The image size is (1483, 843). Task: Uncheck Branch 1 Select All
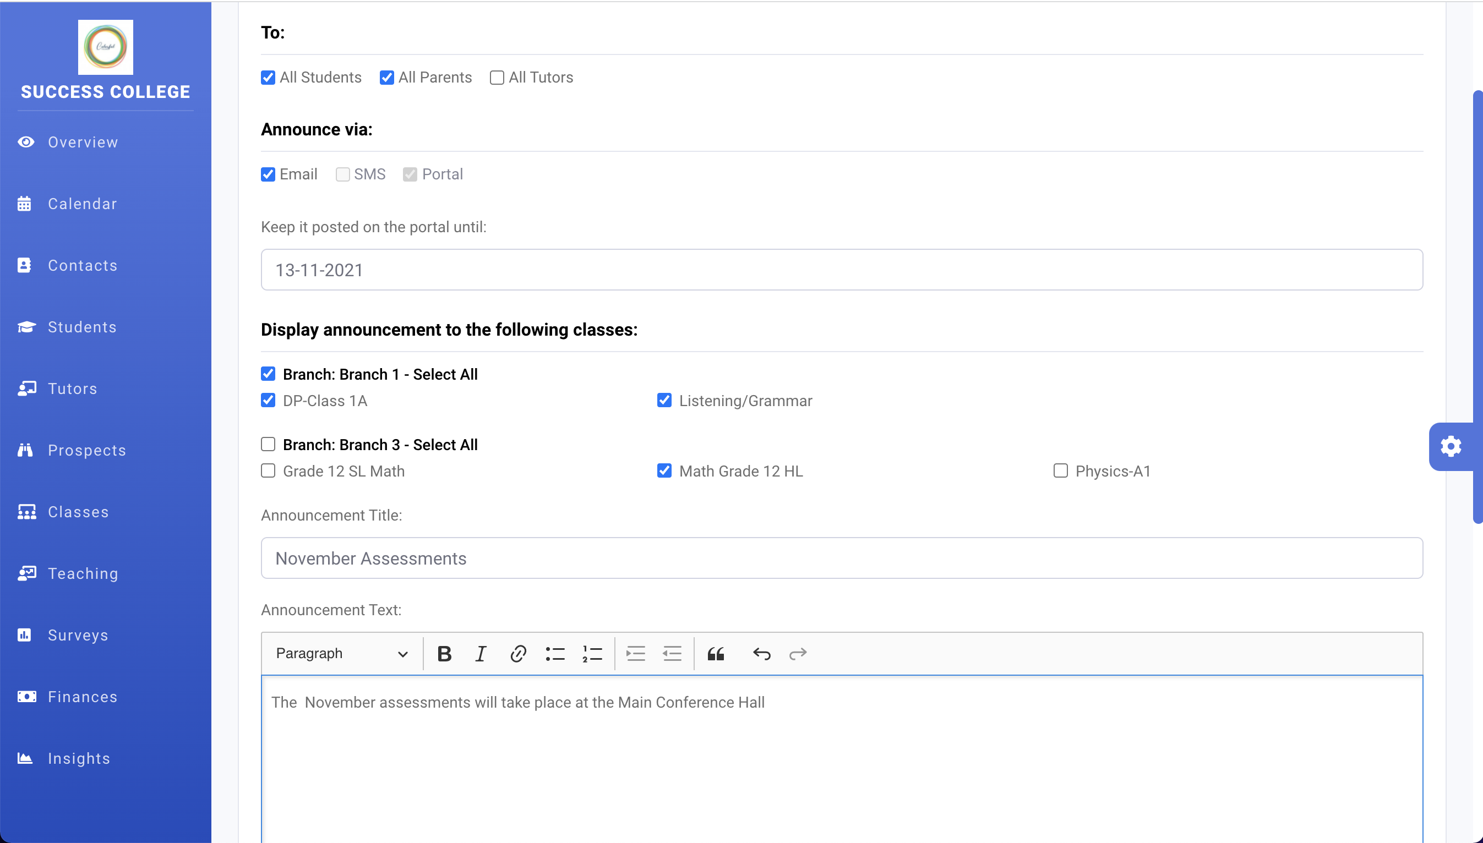[268, 374]
